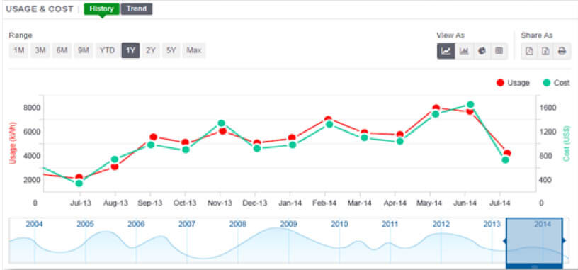This screenshot has width=578, height=270.
Task: Open the Trend tab
Action: tap(137, 9)
